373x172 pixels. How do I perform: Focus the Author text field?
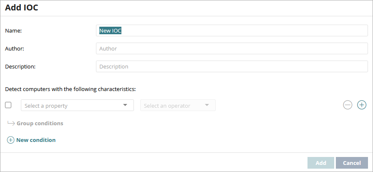(232, 48)
